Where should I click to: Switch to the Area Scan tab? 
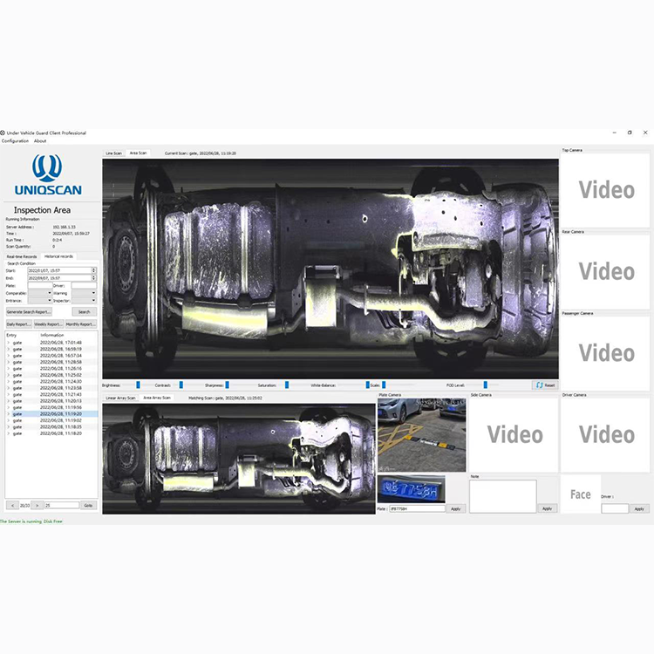tap(138, 153)
